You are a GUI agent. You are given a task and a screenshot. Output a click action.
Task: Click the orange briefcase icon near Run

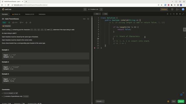point(168,101)
